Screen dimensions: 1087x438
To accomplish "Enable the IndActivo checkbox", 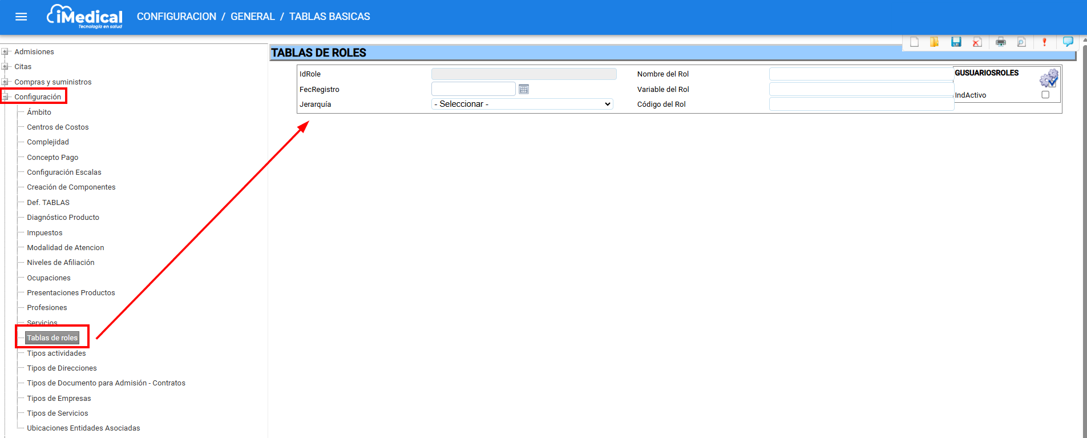I will (x=1045, y=95).
